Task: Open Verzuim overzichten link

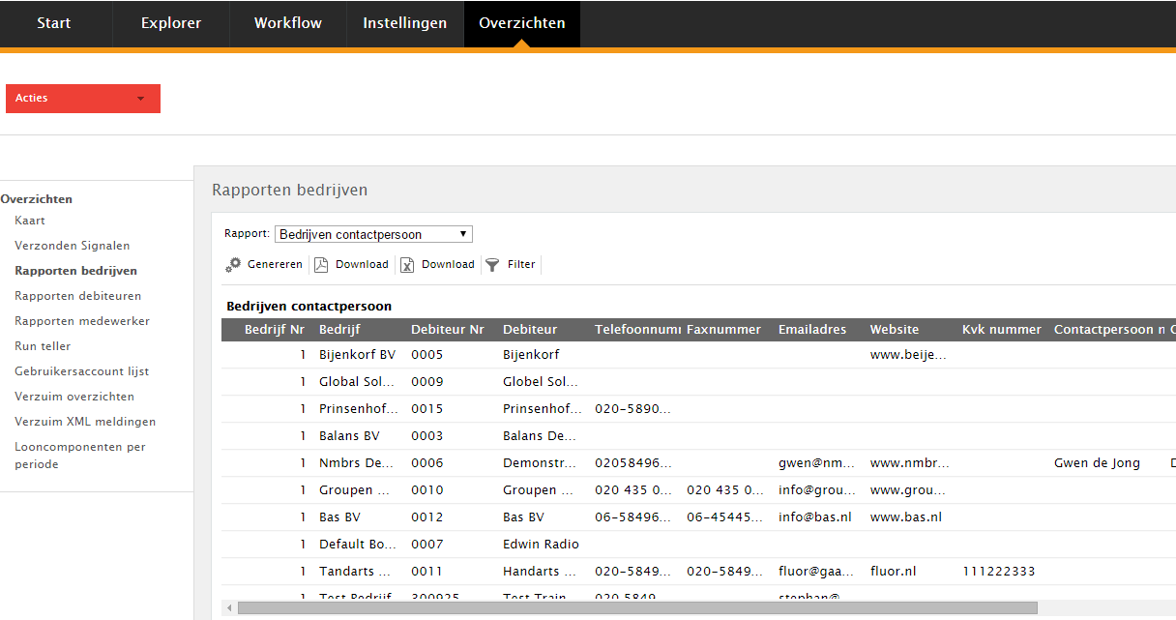Action: point(74,397)
